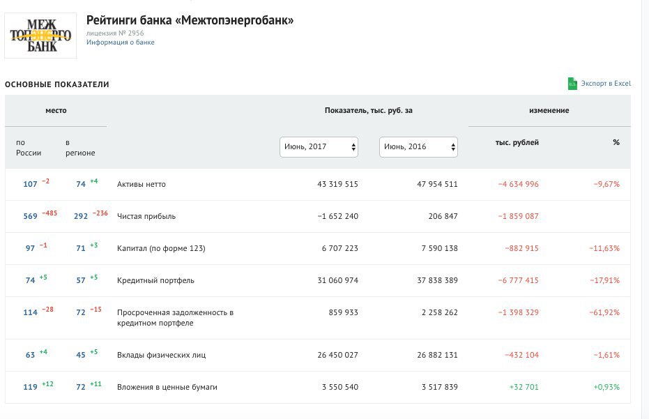Select the percentage −61,92%
The width and height of the screenshot is (649, 419).
click(x=604, y=312)
